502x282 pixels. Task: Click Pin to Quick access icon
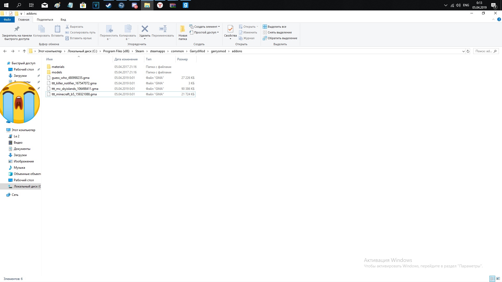click(17, 29)
